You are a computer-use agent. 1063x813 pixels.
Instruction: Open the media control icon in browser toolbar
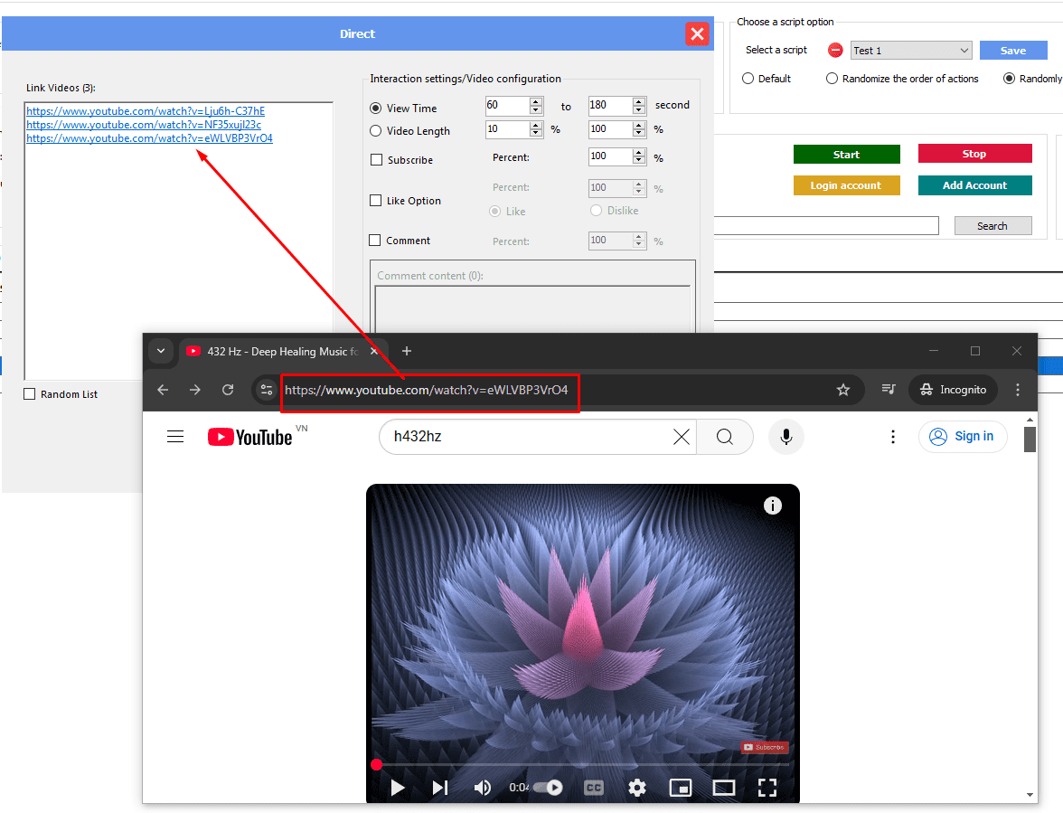889,389
